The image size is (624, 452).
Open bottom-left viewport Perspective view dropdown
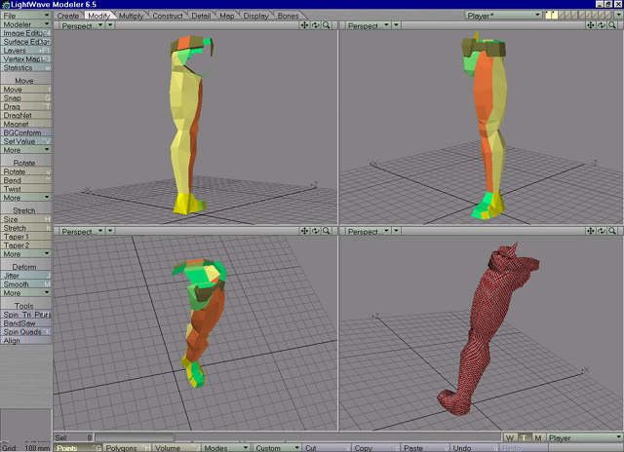tap(82, 231)
